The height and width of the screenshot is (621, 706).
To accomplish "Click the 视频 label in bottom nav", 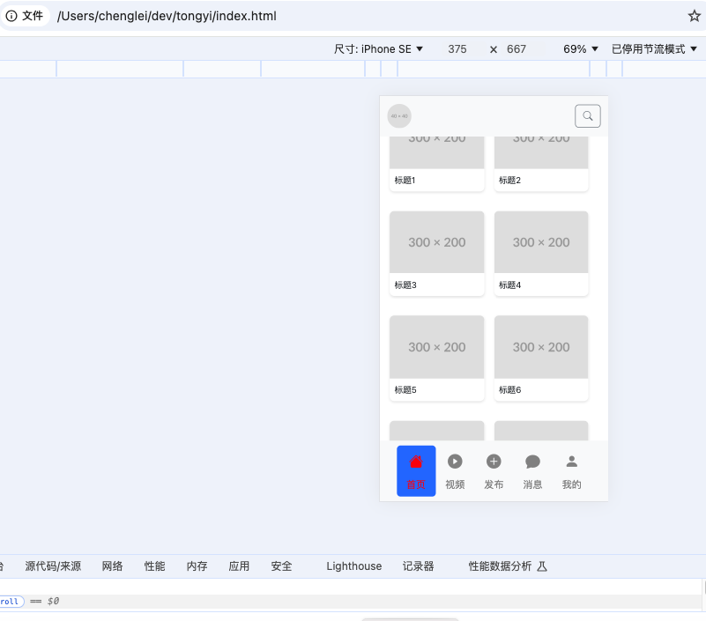I will pos(455,484).
